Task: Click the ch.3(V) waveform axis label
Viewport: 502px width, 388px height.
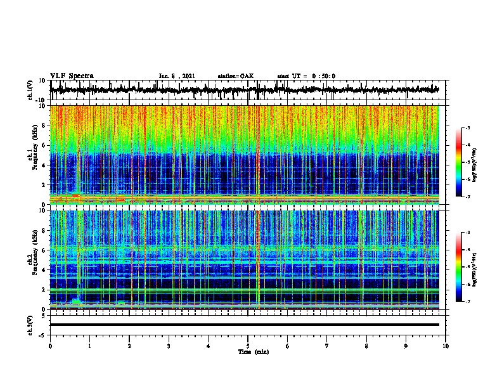Action: tap(30, 325)
